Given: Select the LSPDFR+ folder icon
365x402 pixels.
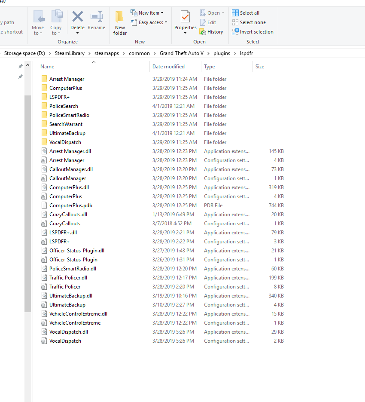Looking at the screenshot, I should pos(44,97).
